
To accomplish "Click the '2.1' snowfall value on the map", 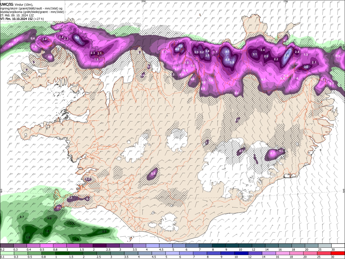I will click(314, 62).
